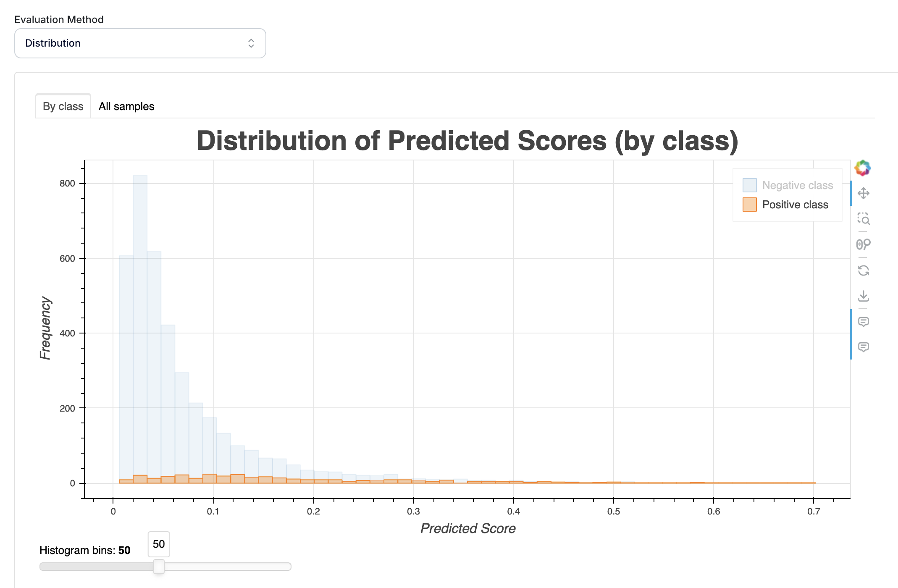Viewport: 898px width, 588px height.
Task: Click the slider value bubble showing 50
Action: coord(159,544)
